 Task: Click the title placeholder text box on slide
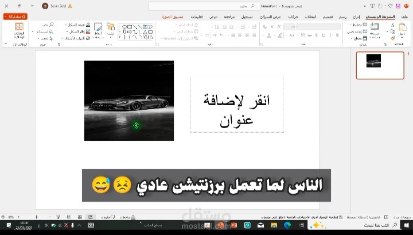pyautogui.click(x=237, y=104)
